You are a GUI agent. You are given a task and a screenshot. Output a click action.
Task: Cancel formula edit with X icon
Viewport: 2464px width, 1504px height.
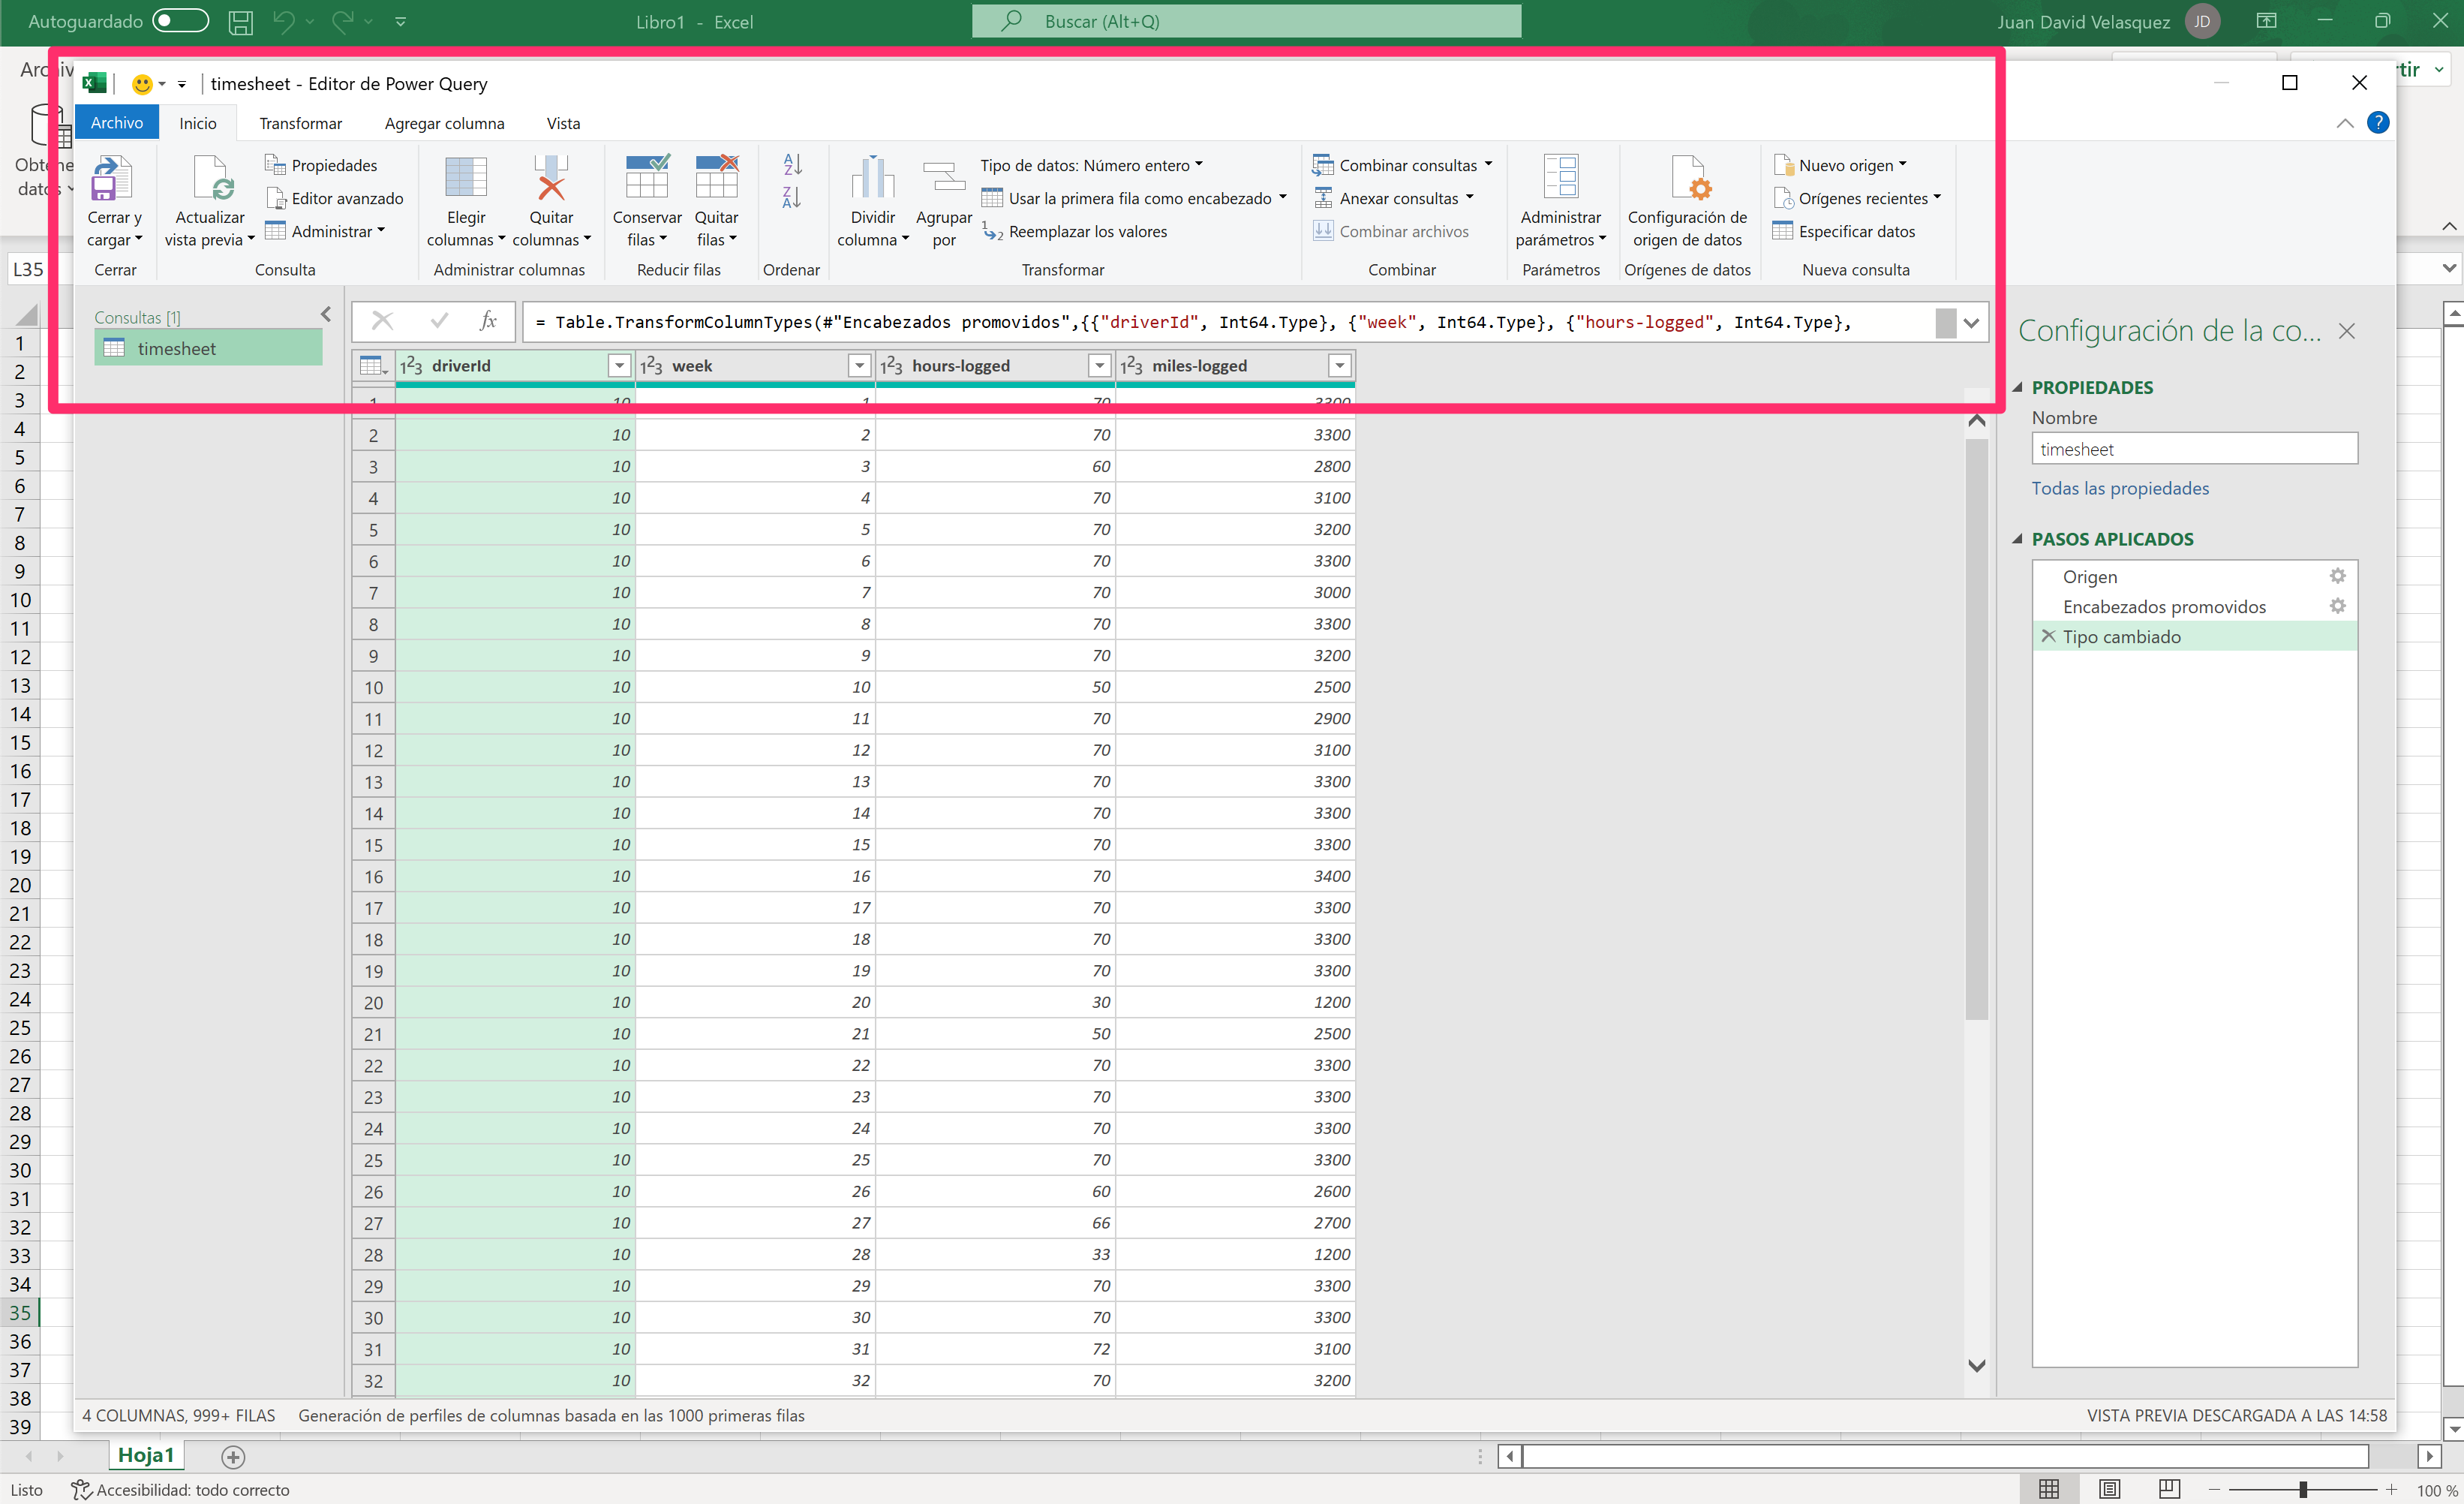(x=382, y=321)
